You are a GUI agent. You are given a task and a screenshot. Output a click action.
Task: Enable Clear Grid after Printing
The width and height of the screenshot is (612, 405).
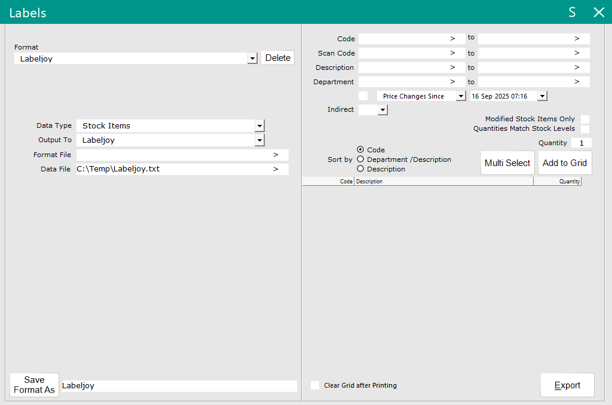(315, 385)
